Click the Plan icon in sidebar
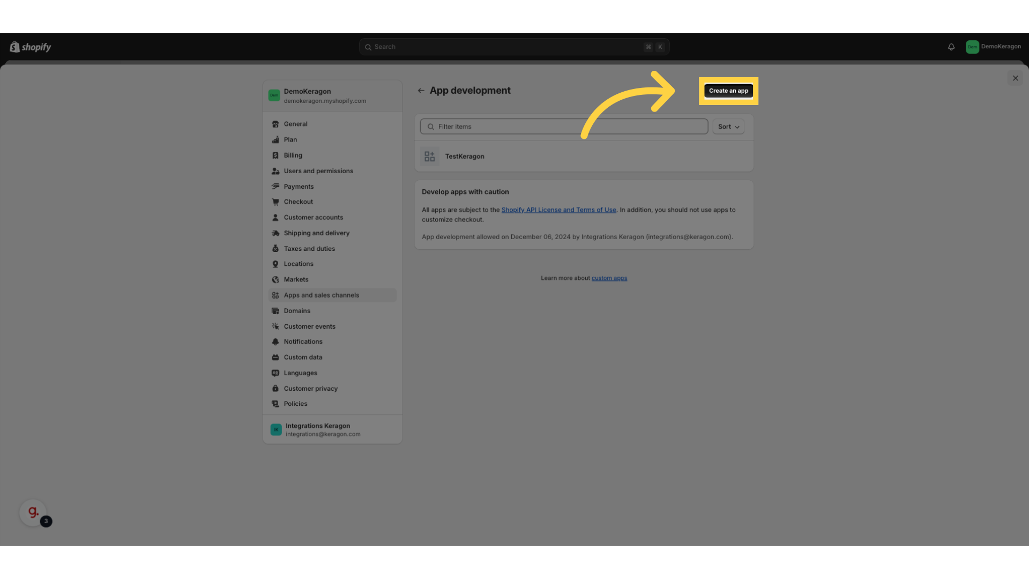This screenshot has height=579, width=1029. 275,139
